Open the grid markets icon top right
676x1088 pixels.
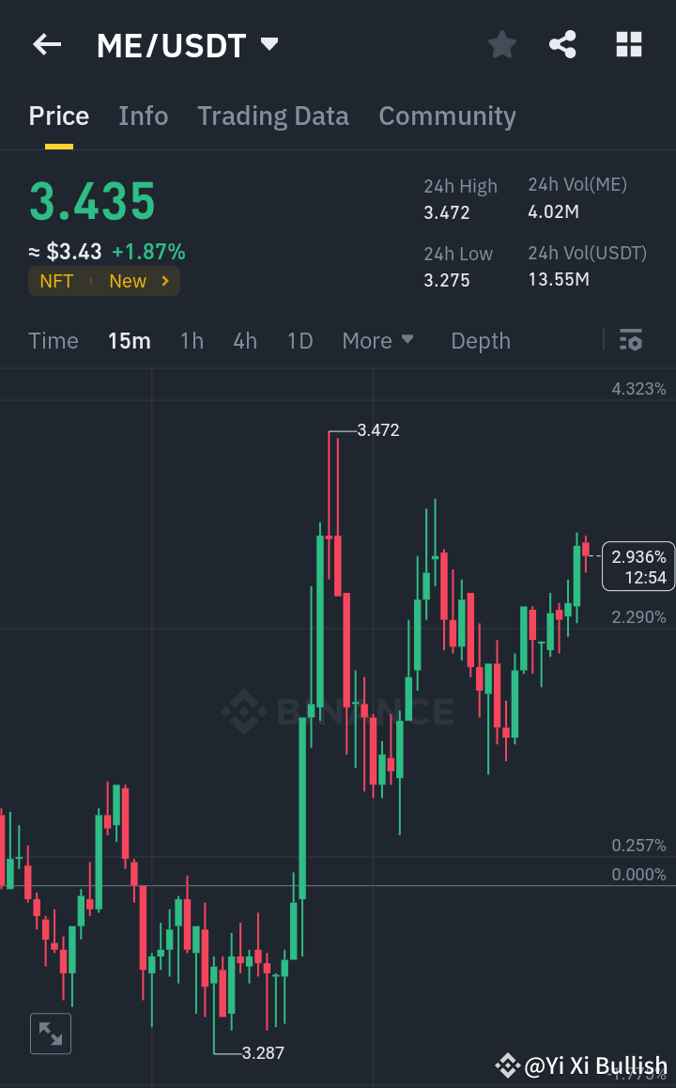coord(628,44)
